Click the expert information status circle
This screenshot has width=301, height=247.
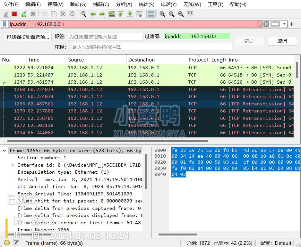pos(7,243)
